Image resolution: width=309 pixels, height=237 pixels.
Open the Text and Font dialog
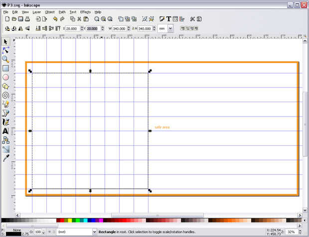[168, 19]
